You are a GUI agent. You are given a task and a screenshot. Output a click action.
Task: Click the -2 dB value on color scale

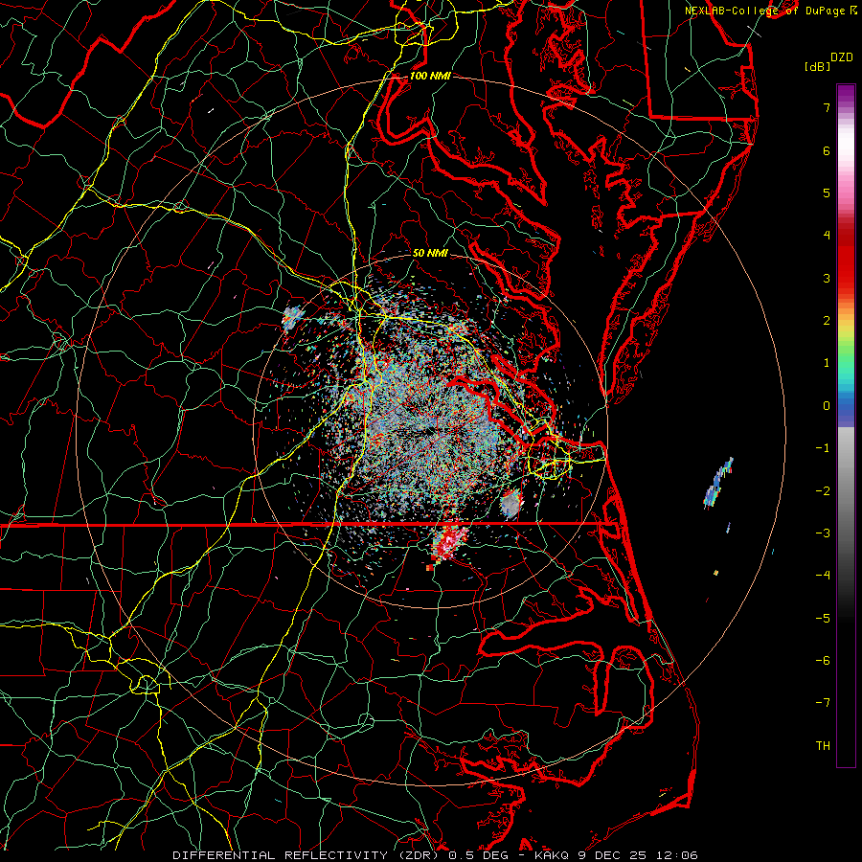[x=823, y=491]
